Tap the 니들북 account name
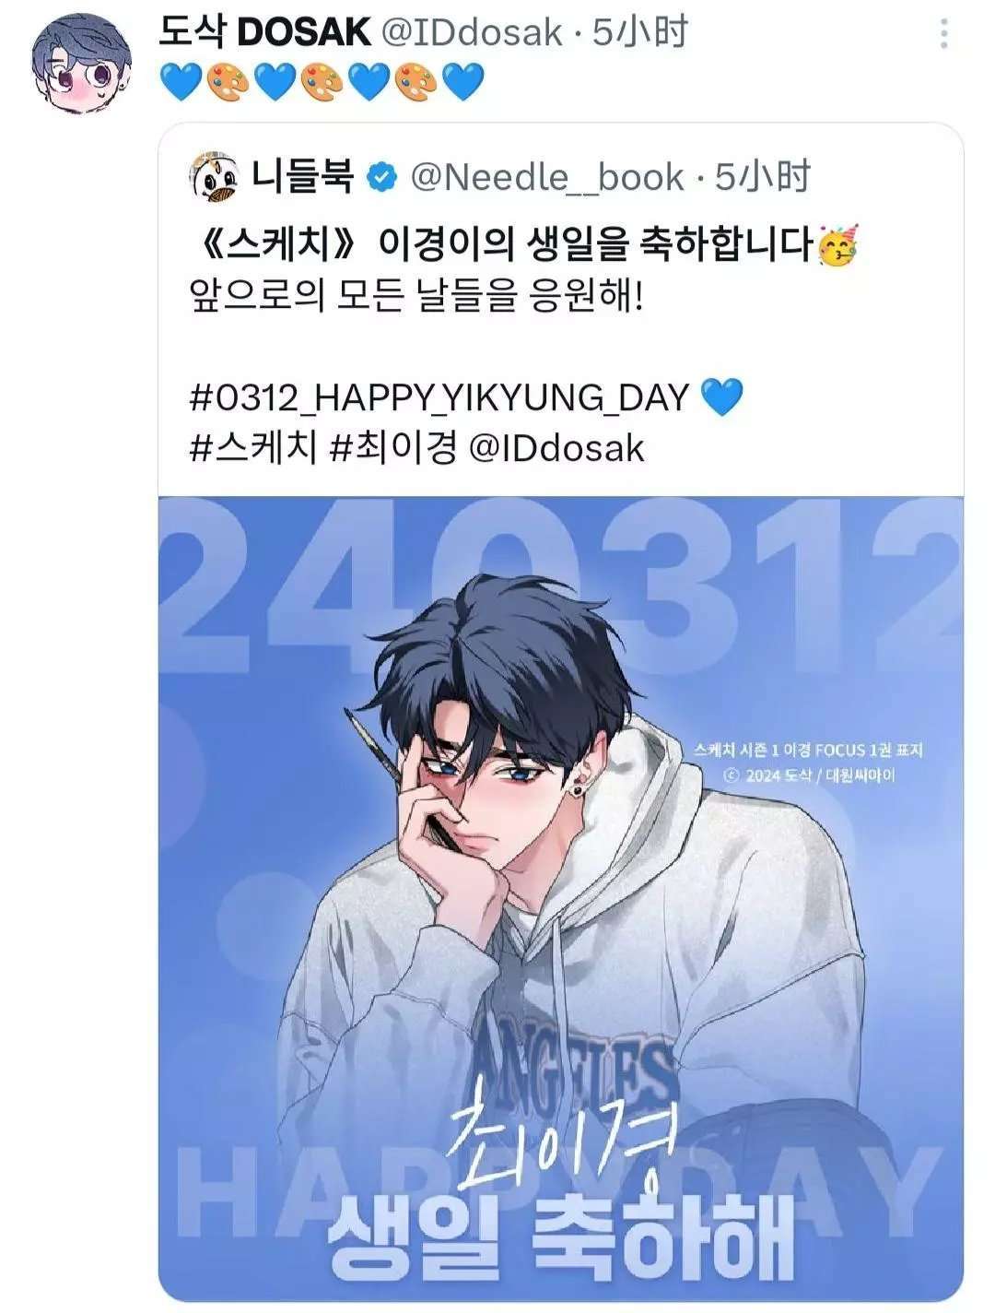Screen dimensions: 995x1313 point(302,177)
